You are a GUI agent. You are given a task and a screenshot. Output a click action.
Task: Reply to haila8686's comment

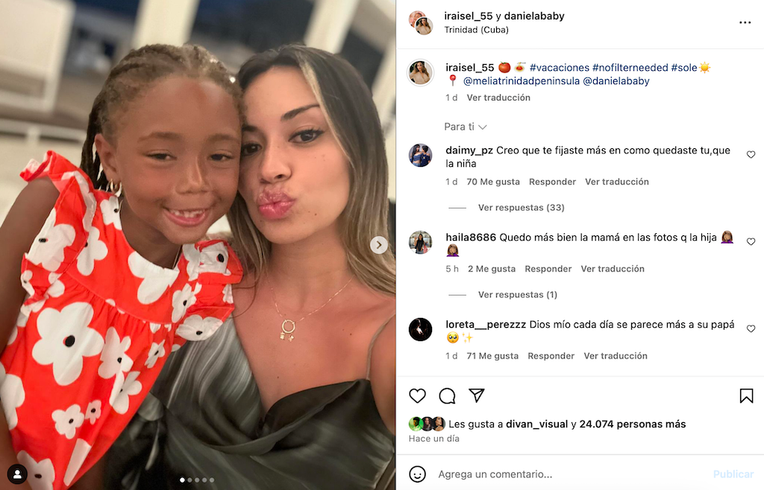tap(548, 269)
